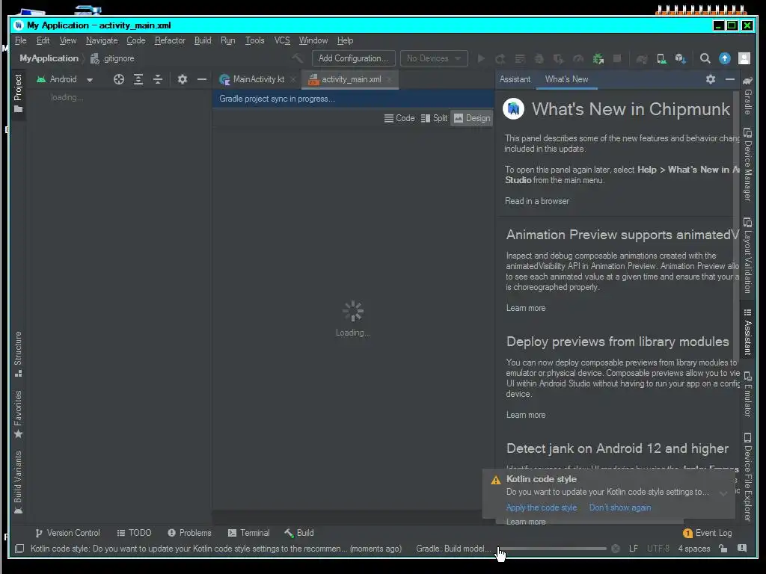Click the LF line separator indicator
This screenshot has height=574, width=766.
click(633, 549)
